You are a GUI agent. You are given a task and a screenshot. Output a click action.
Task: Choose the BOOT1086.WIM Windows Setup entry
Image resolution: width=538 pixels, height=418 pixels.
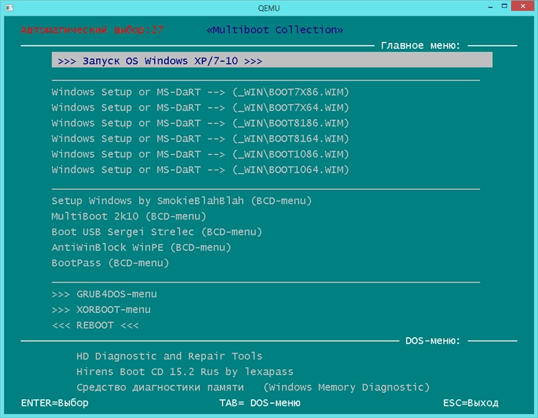[200, 154]
